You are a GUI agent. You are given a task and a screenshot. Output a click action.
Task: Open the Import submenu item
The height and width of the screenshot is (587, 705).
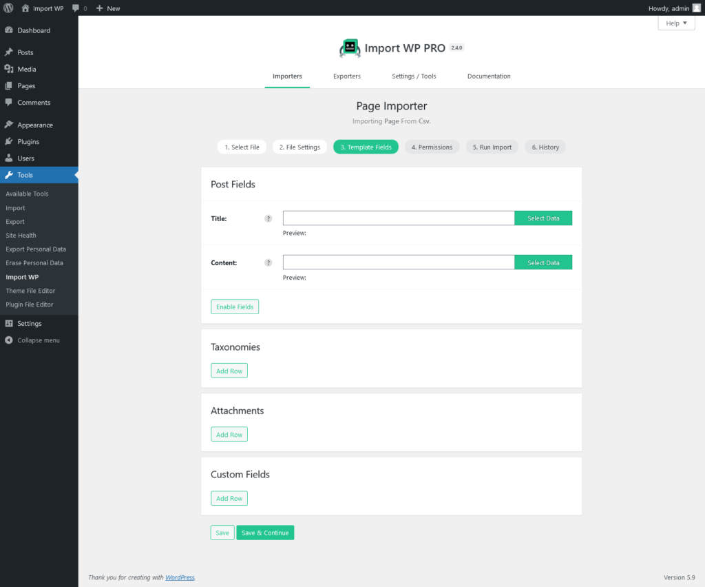pos(15,208)
